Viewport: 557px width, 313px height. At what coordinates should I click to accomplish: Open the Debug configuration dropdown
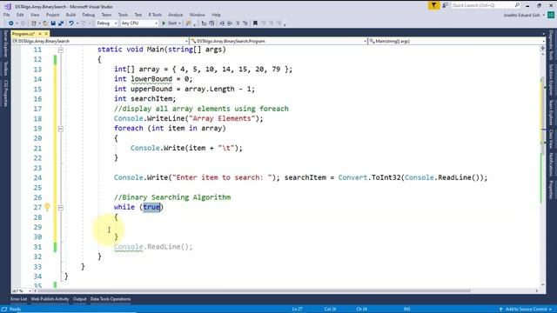pyautogui.click(x=106, y=23)
